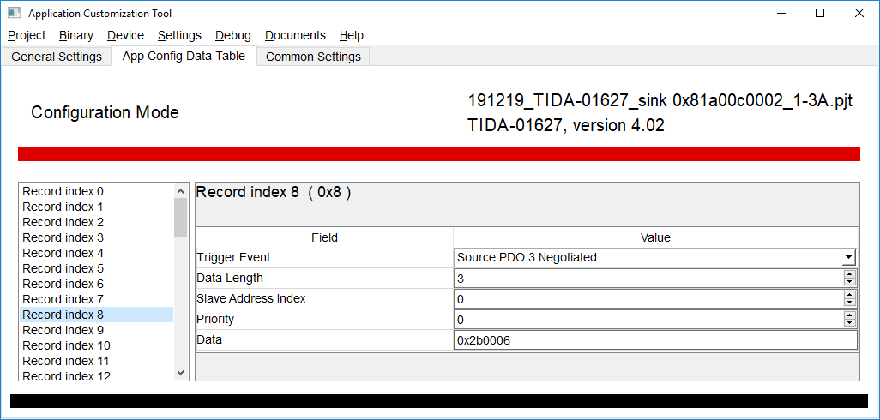Switch to the Common Settings tab
Screen dimensions: 880x420
point(313,57)
